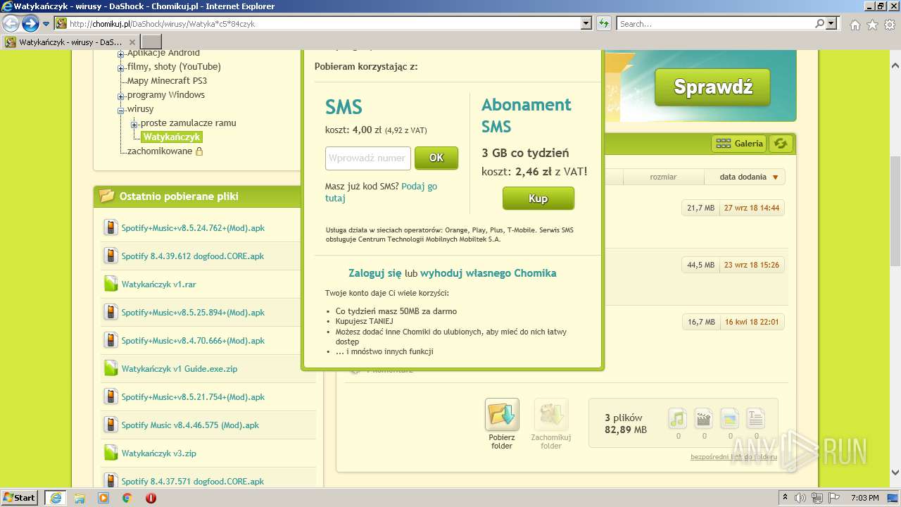Click the taskbar clock showing 7:03 PM
This screenshot has height=507, width=901.
864,498
